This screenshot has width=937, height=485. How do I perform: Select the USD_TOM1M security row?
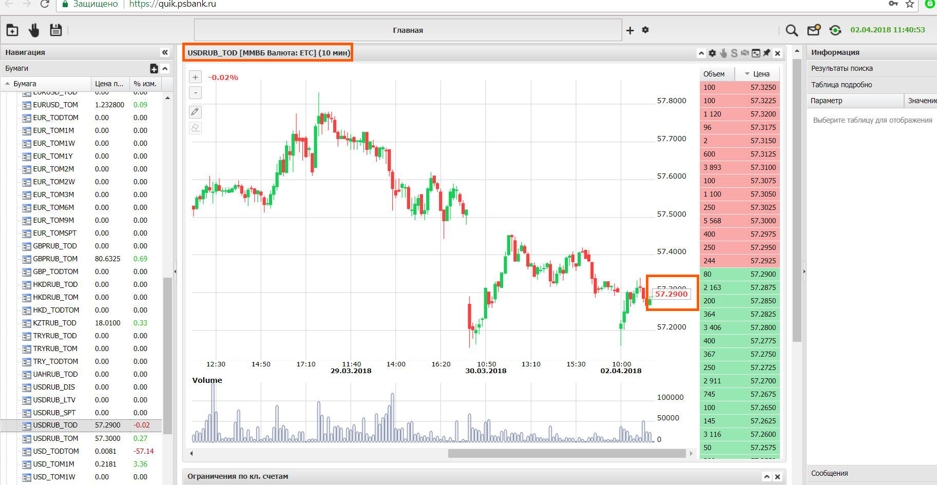click(82, 464)
